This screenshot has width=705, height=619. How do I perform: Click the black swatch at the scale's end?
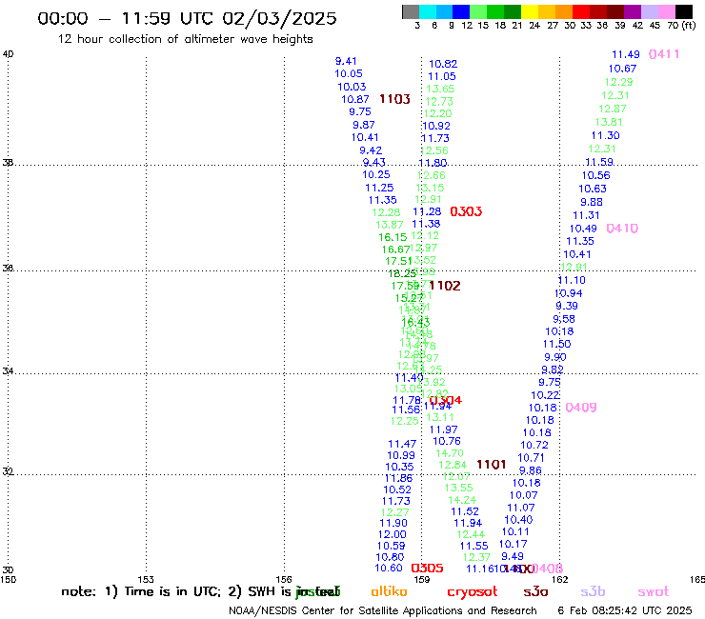tap(683, 11)
